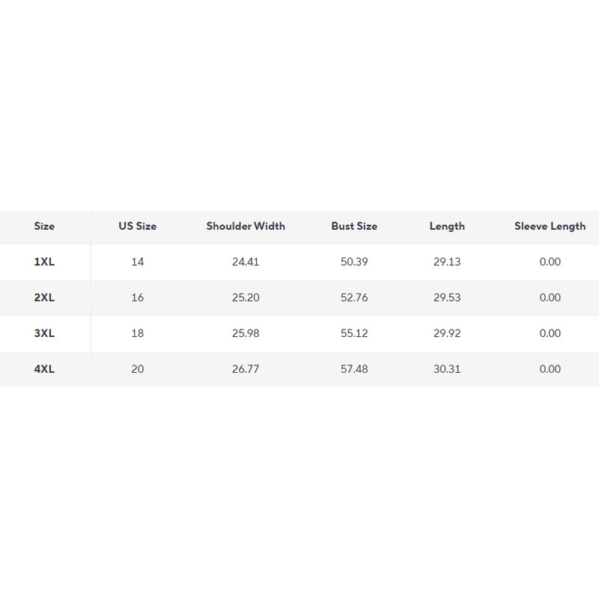Viewport: 599px width, 599px height.
Task: Click the Bust Size column header
Action: pos(354,226)
